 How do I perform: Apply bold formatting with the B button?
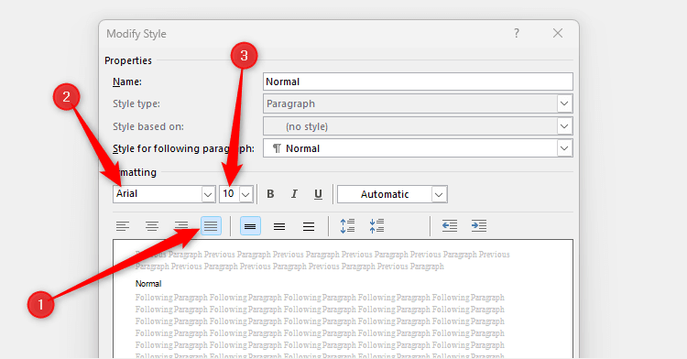pos(270,194)
